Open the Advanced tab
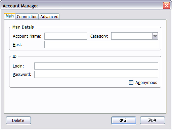The image size is (172, 130). pos(49,16)
